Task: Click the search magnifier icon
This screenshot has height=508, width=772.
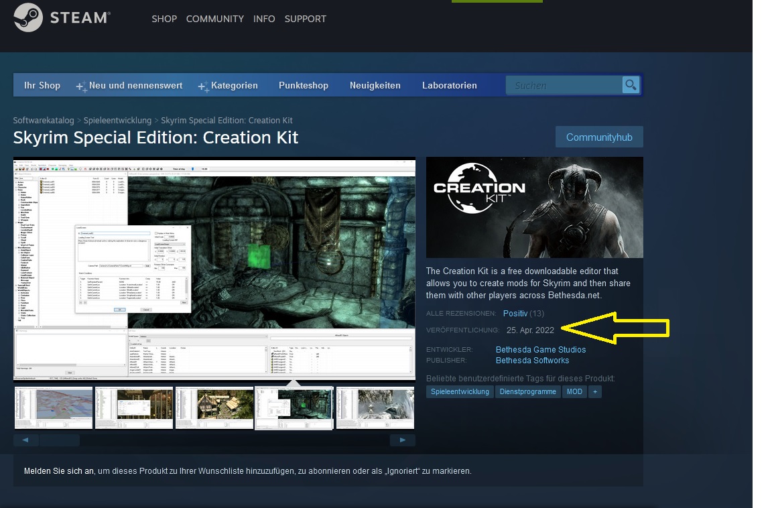Action: coord(631,85)
